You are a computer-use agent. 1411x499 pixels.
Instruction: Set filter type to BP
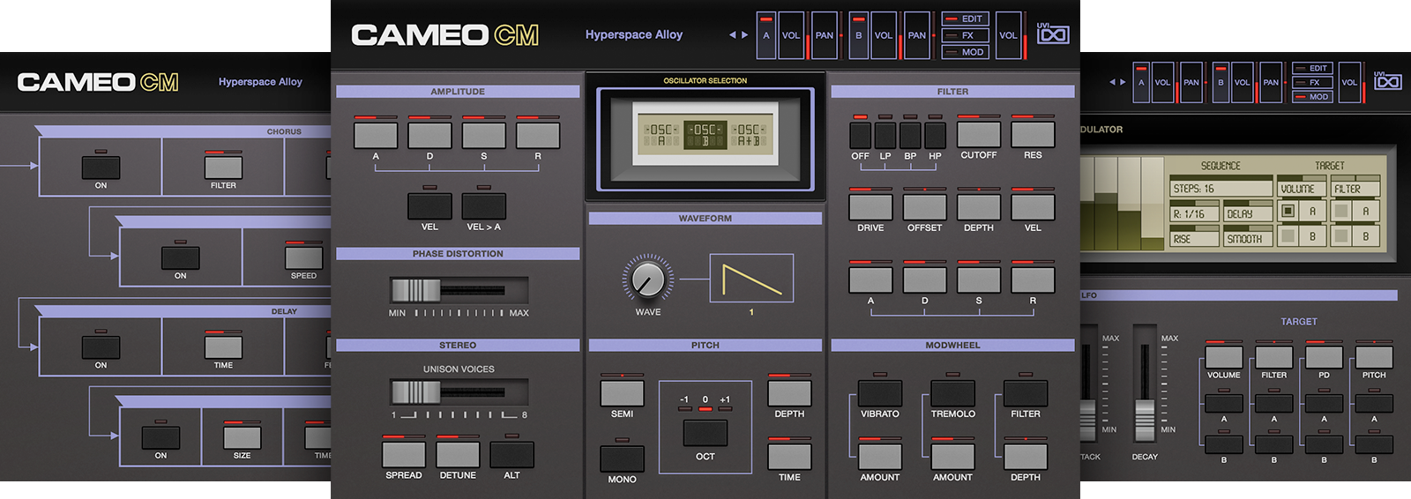coord(910,135)
